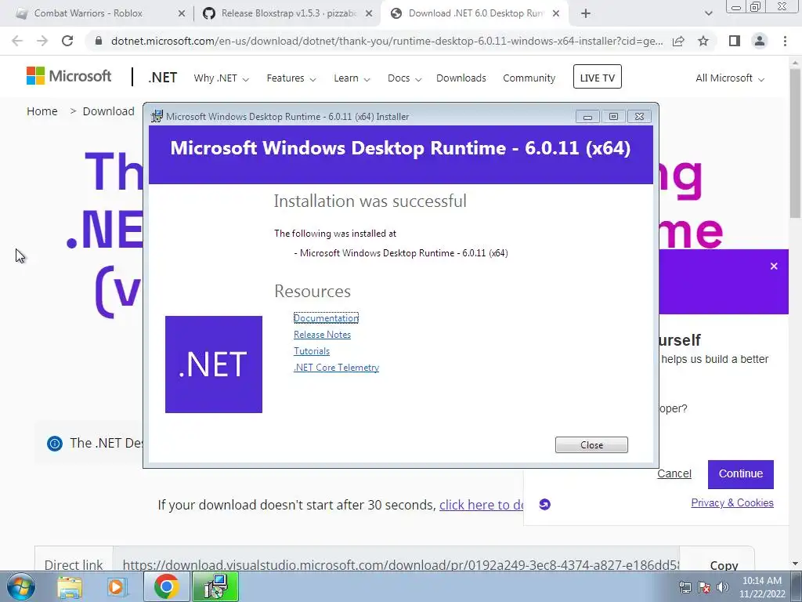Click the installer title bar icon
The height and width of the screenshot is (602, 802).
(157, 116)
